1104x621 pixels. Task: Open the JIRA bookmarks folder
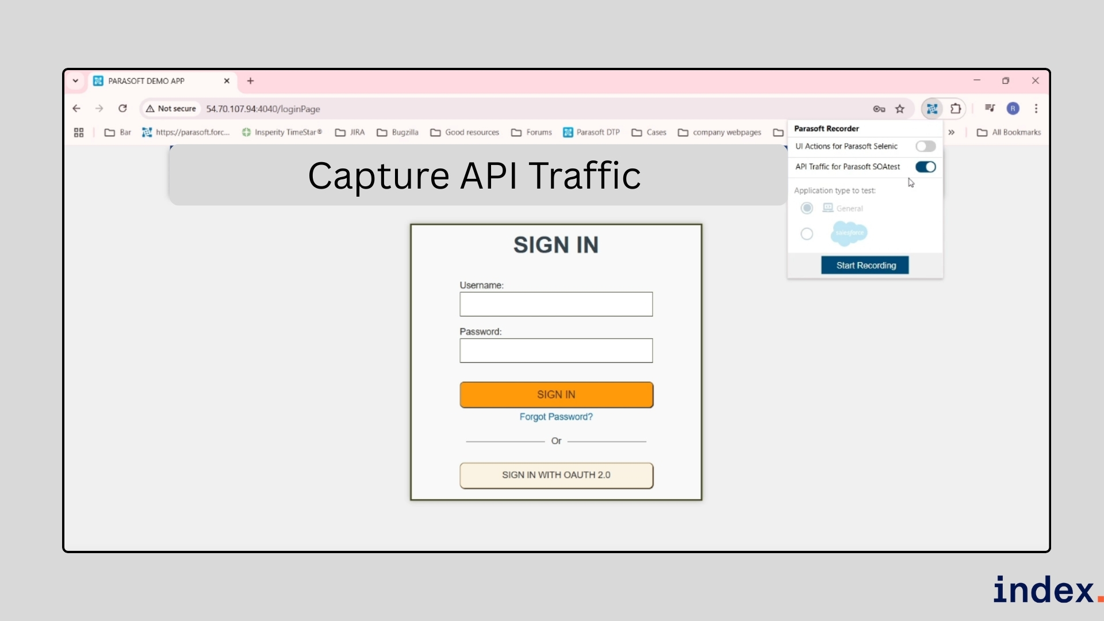tap(349, 132)
